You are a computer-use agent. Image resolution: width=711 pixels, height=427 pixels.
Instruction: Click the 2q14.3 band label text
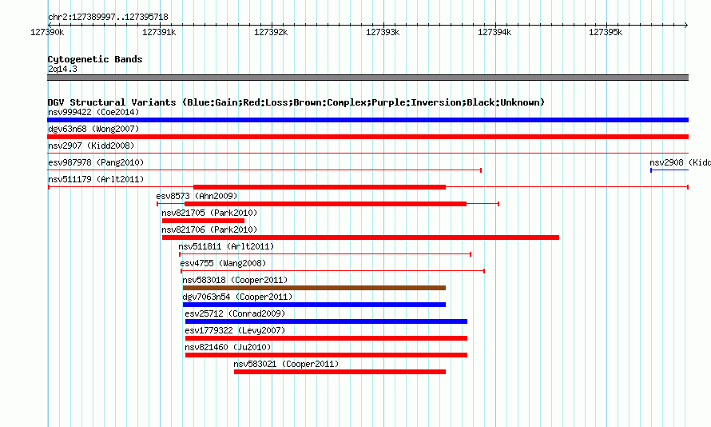click(x=62, y=69)
